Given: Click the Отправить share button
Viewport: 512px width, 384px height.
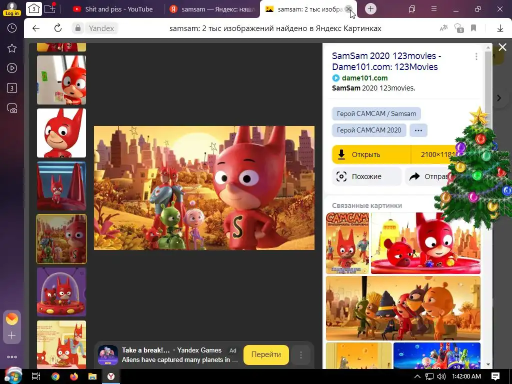Looking at the screenshot, I should tap(429, 176).
